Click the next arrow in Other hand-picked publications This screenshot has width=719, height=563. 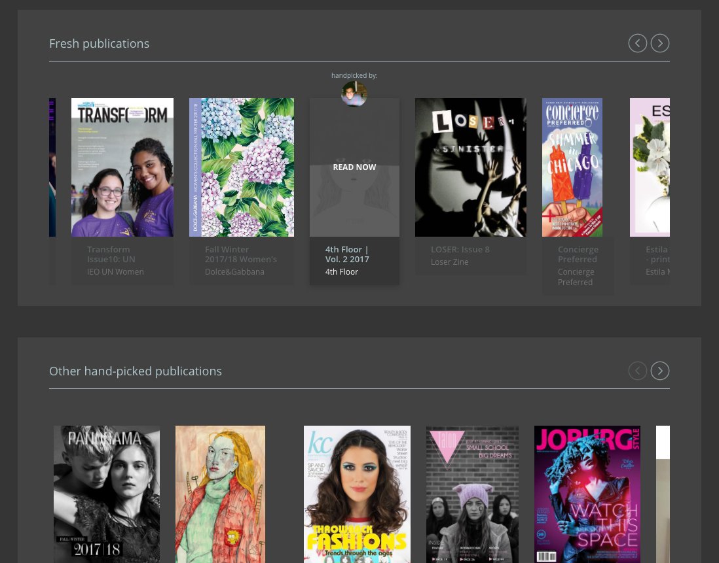click(x=660, y=371)
